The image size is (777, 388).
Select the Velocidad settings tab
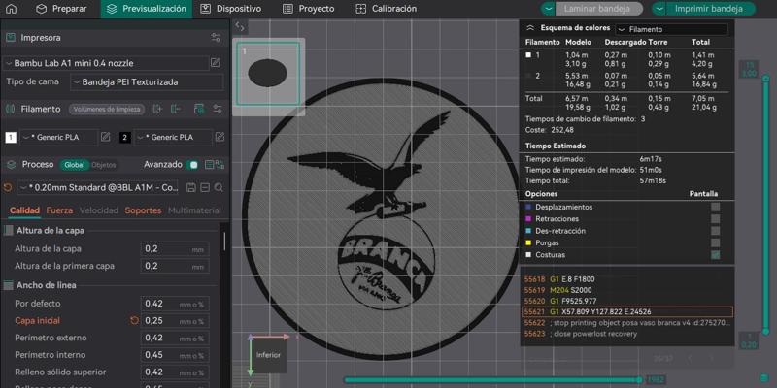[x=99, y=210]
